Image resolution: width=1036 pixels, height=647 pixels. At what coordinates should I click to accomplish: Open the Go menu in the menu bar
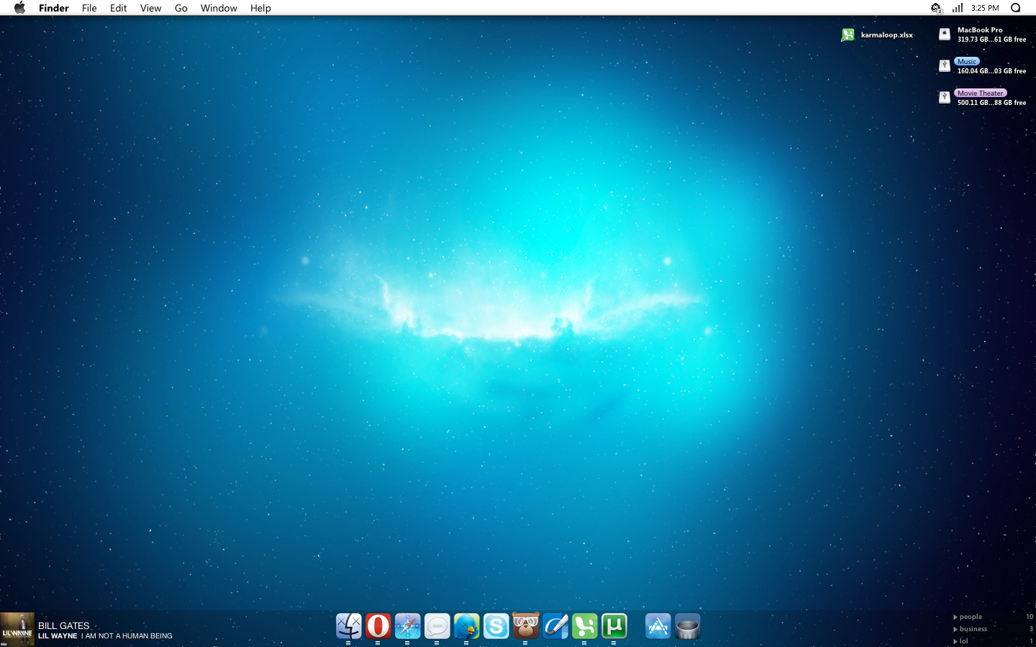click(181, 8)
